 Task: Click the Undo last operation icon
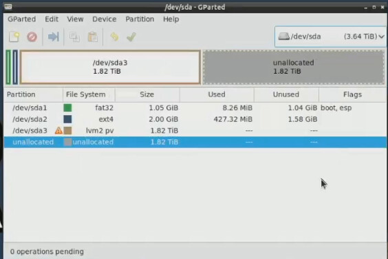[114, 37]
